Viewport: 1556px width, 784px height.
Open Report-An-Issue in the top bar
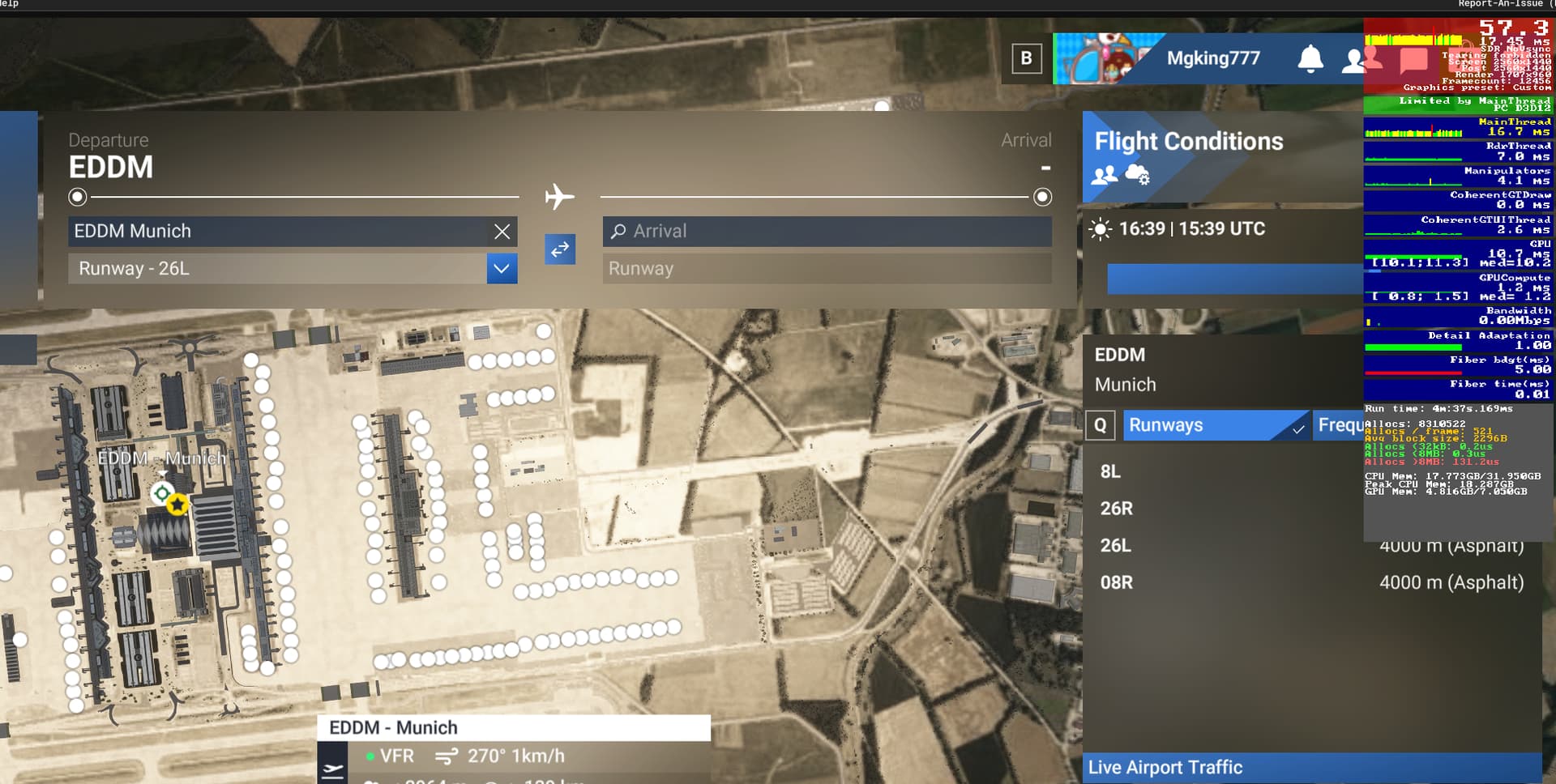coord(1501,4)
